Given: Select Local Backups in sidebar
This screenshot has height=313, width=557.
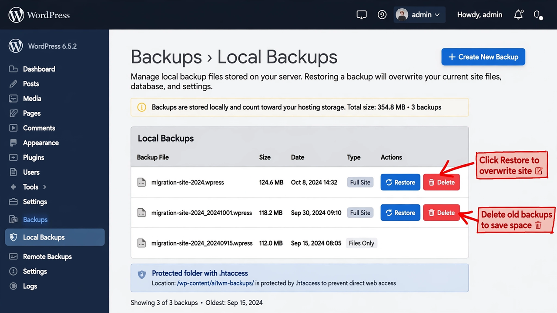Looking at the screenshot, I should [55, 237].
